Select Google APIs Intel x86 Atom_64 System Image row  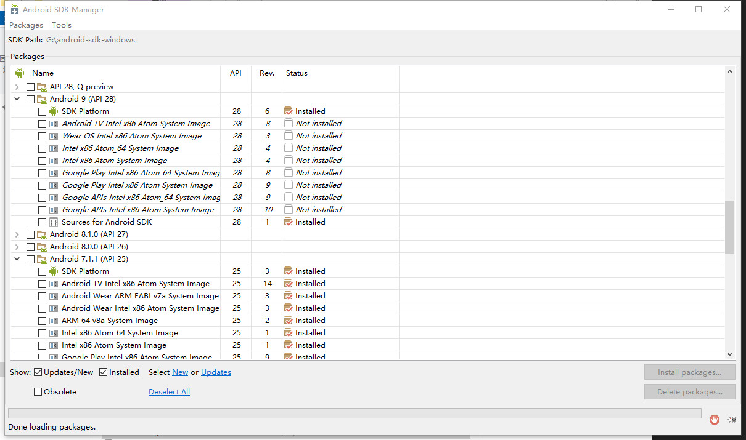[369, 198]
